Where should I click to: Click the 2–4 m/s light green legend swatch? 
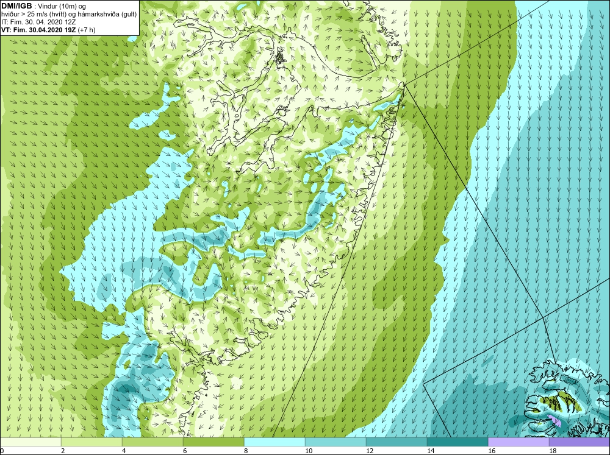pos(91,442)
